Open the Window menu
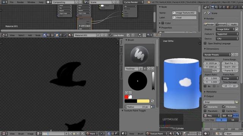This screenshot has height=136, width=243. (31, 2)
